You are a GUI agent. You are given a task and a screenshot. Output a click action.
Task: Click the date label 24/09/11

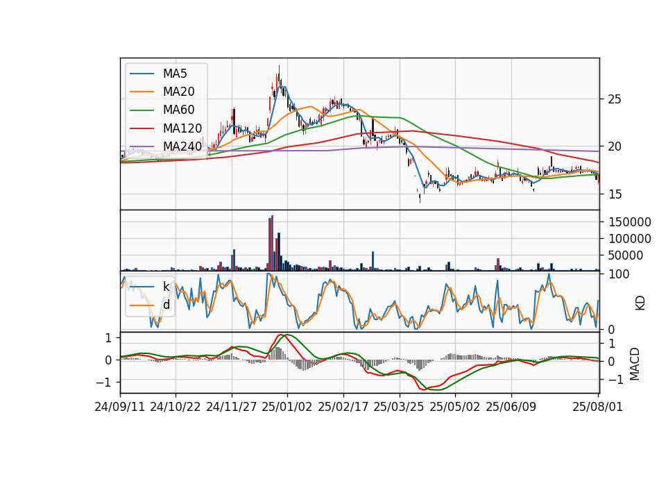pos(120,407)
